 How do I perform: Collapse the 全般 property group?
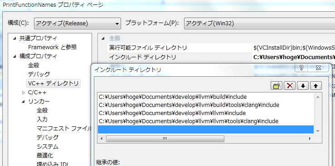[x=103, y=38]
